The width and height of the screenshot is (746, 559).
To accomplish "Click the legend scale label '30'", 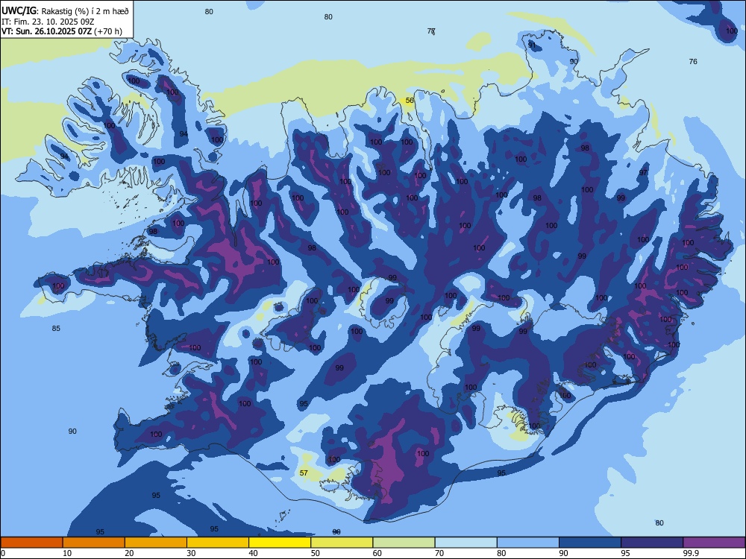I will pyautogui.click(x=191, y=553).
